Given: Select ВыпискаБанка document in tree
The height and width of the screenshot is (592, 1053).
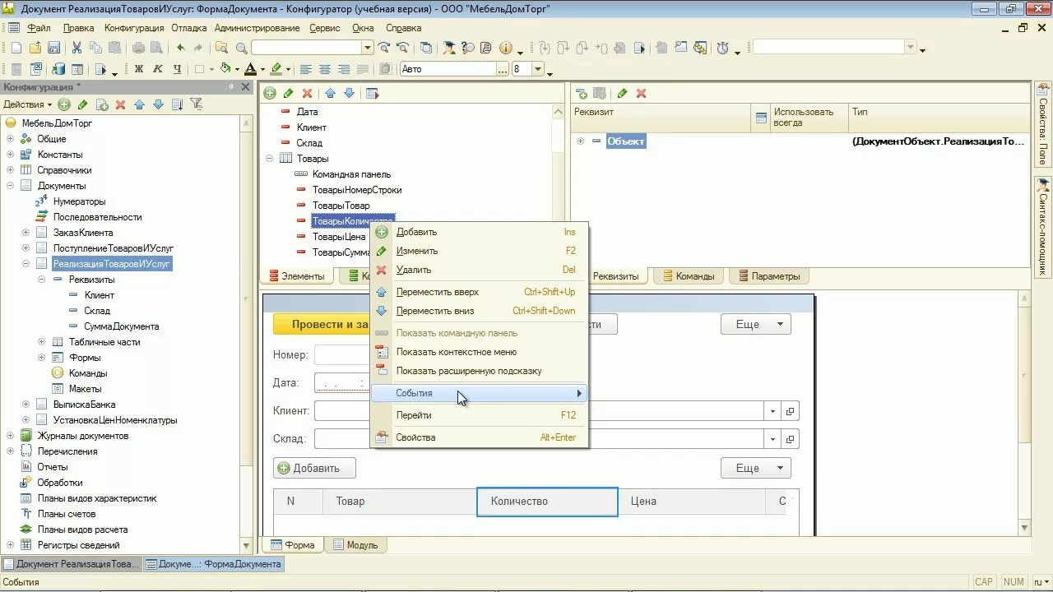Looking at the screenshot, I should pos(84,405).
